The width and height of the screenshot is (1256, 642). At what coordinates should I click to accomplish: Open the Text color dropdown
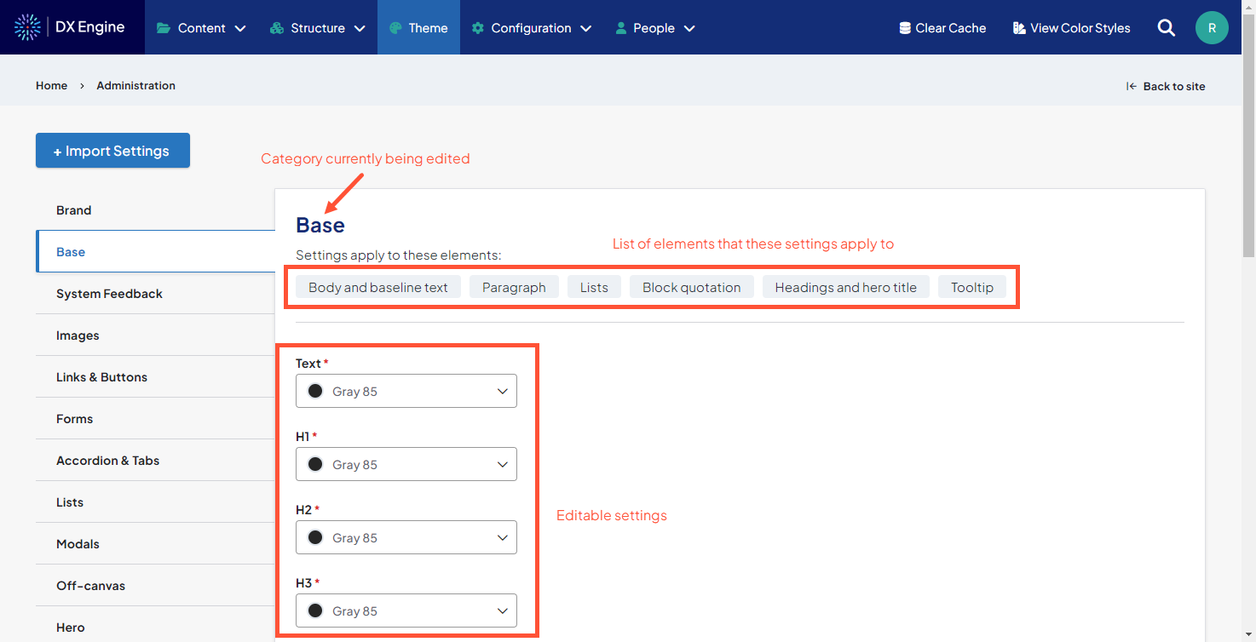click(x=406, y=391)
